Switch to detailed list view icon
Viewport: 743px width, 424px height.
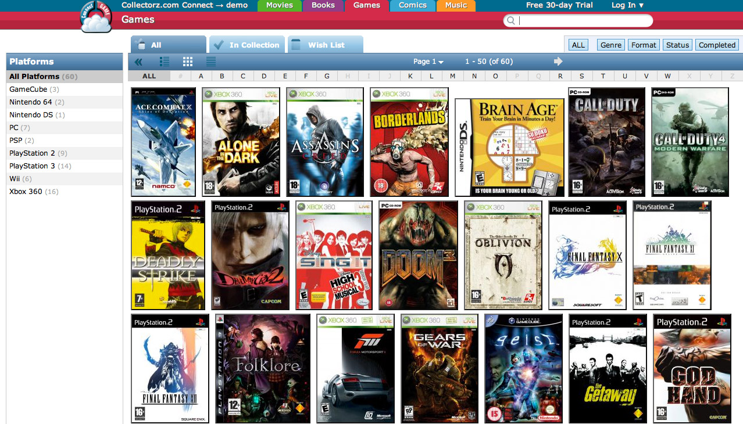(165, 62)
